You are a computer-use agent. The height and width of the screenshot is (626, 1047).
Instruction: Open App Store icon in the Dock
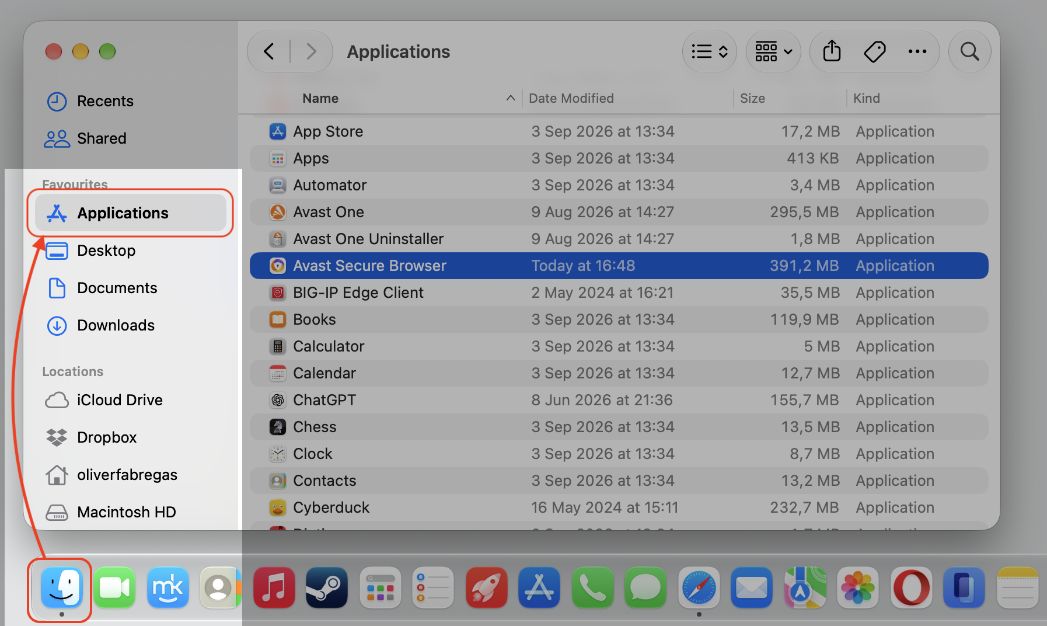click(539, 587)
